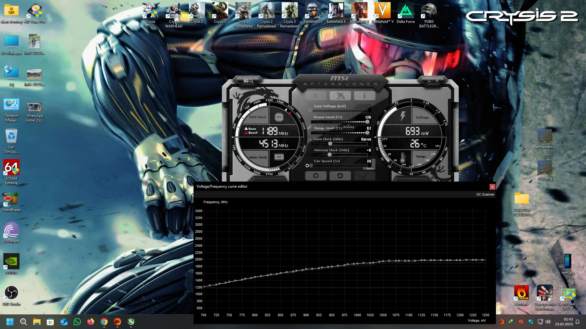Close the Voltage/Frequency curve editor
This screenshot has height=329, width=586.
point(492,187)
